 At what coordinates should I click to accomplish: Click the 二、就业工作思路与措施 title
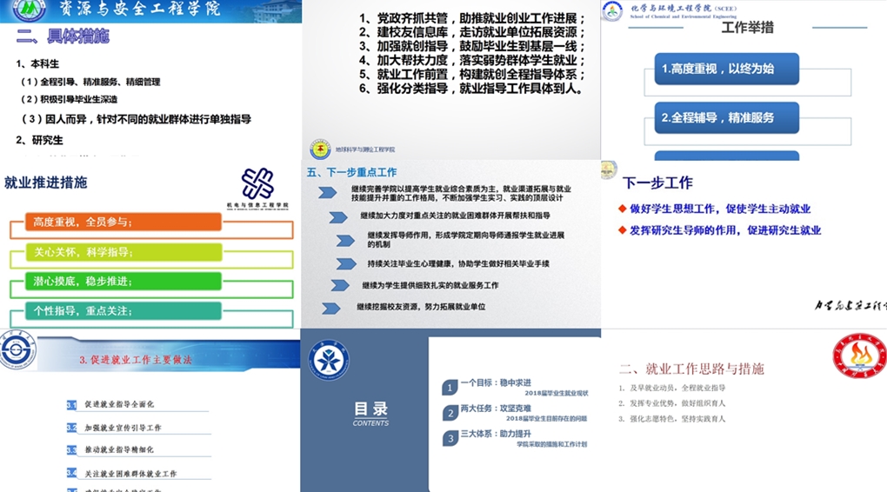click(x=691, y=369)
